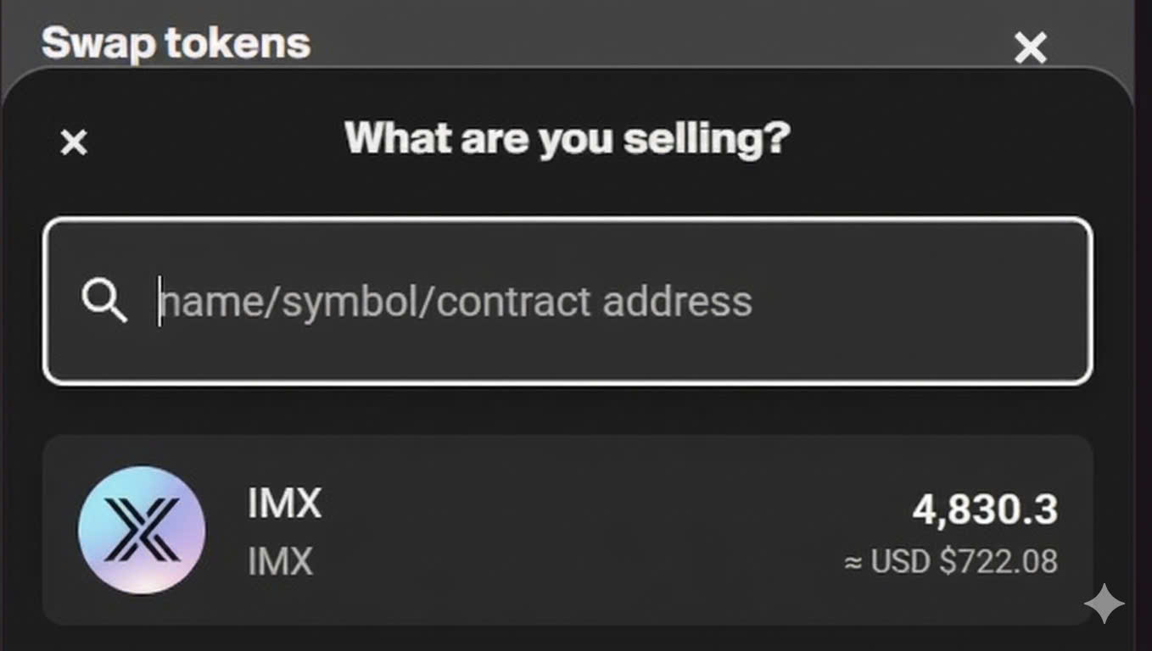Viewport: 1152px width, 651px height.
Task: Click the 'Swap tokens' title
Action: (x=176, y=42)
